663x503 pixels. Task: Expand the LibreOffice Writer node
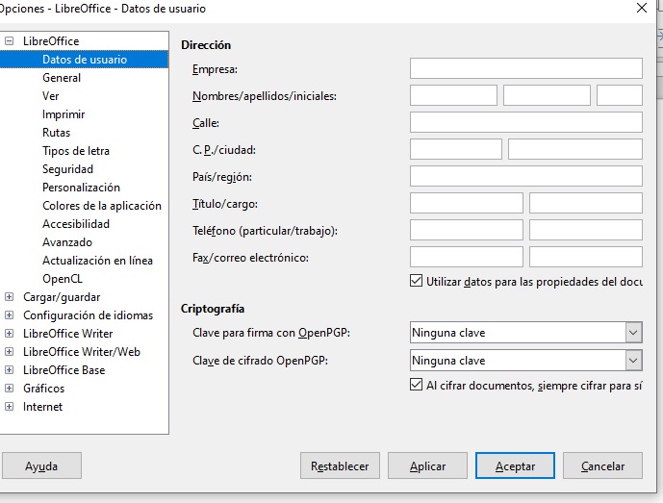tap(9, 334)
